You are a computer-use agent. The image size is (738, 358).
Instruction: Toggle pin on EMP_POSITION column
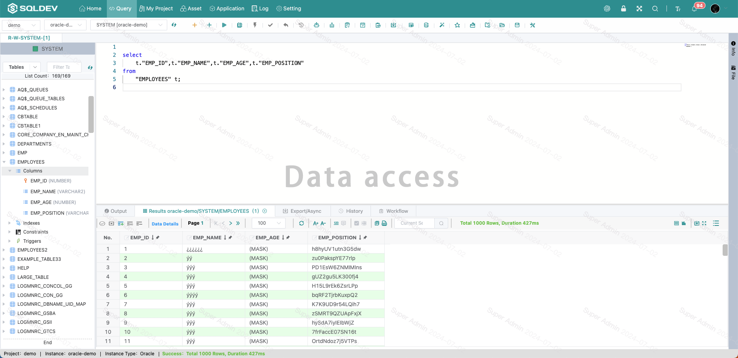tap(365, 238)
